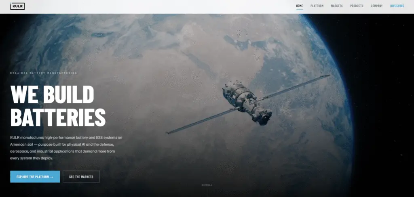Open the Company menu item
This screenshot has width=414, height=197.
point(376,6)
